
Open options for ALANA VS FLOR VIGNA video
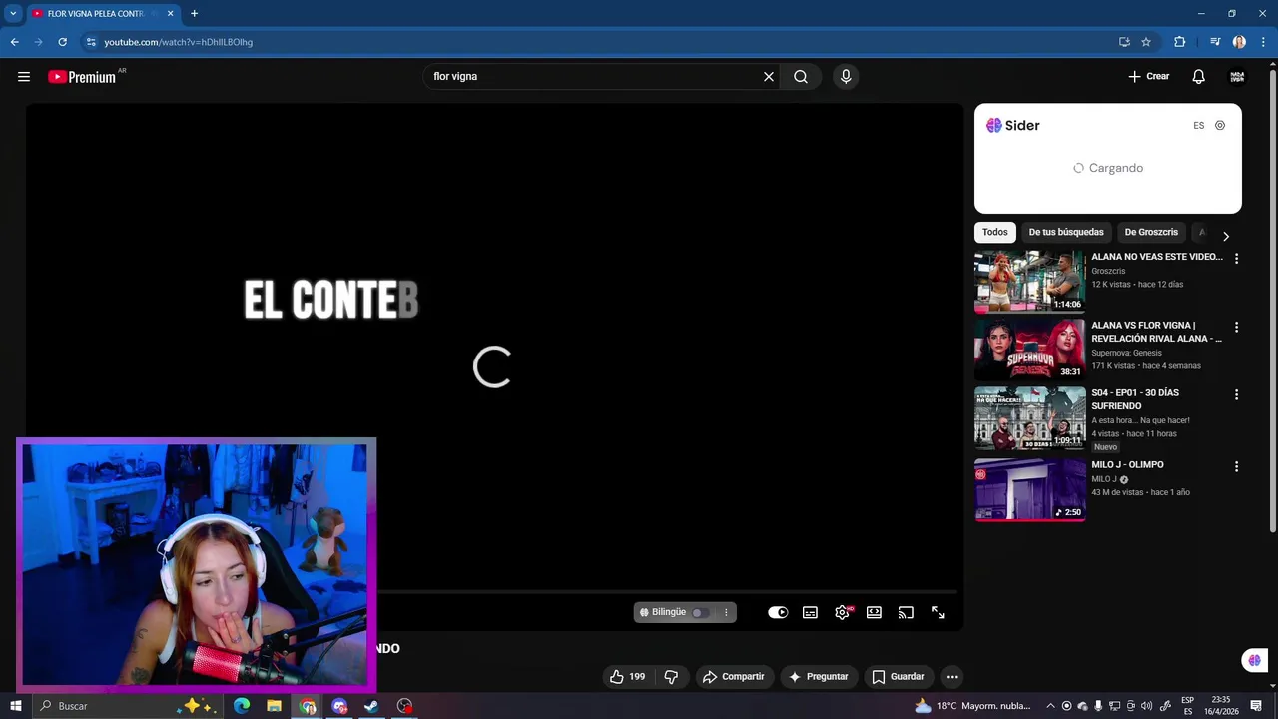1236,327
